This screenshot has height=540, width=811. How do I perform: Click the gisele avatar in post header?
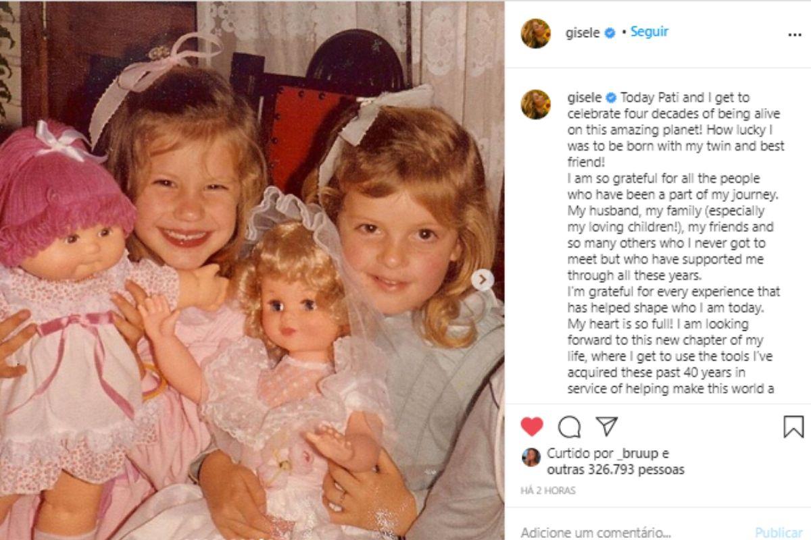[535, 33]
